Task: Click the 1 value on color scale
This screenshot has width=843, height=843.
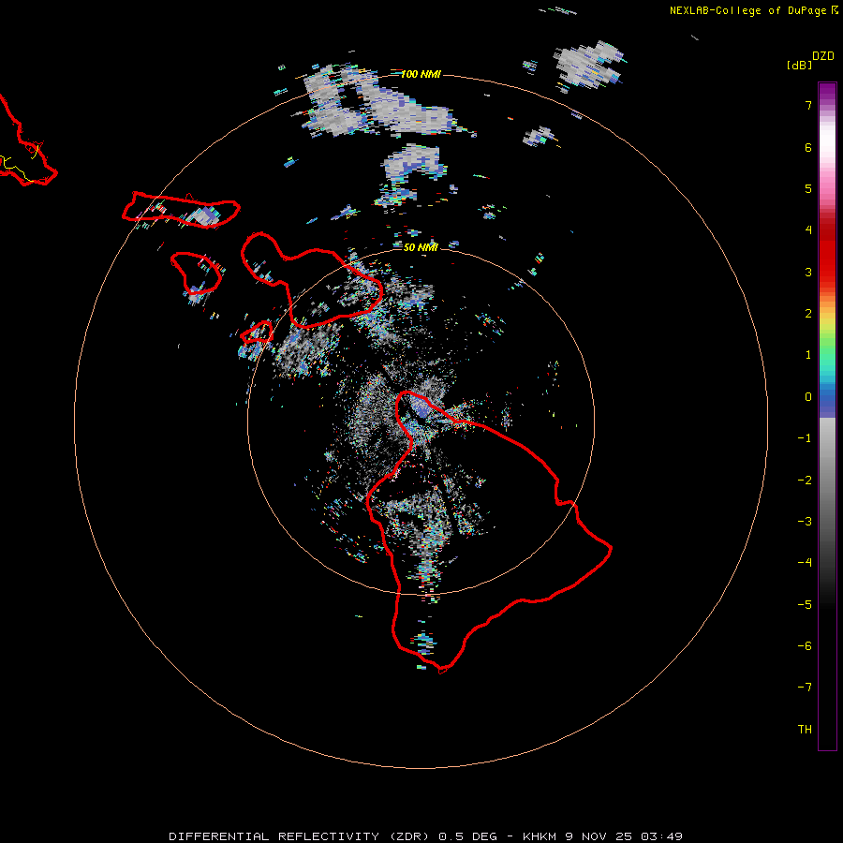Action: pos(808,355)
